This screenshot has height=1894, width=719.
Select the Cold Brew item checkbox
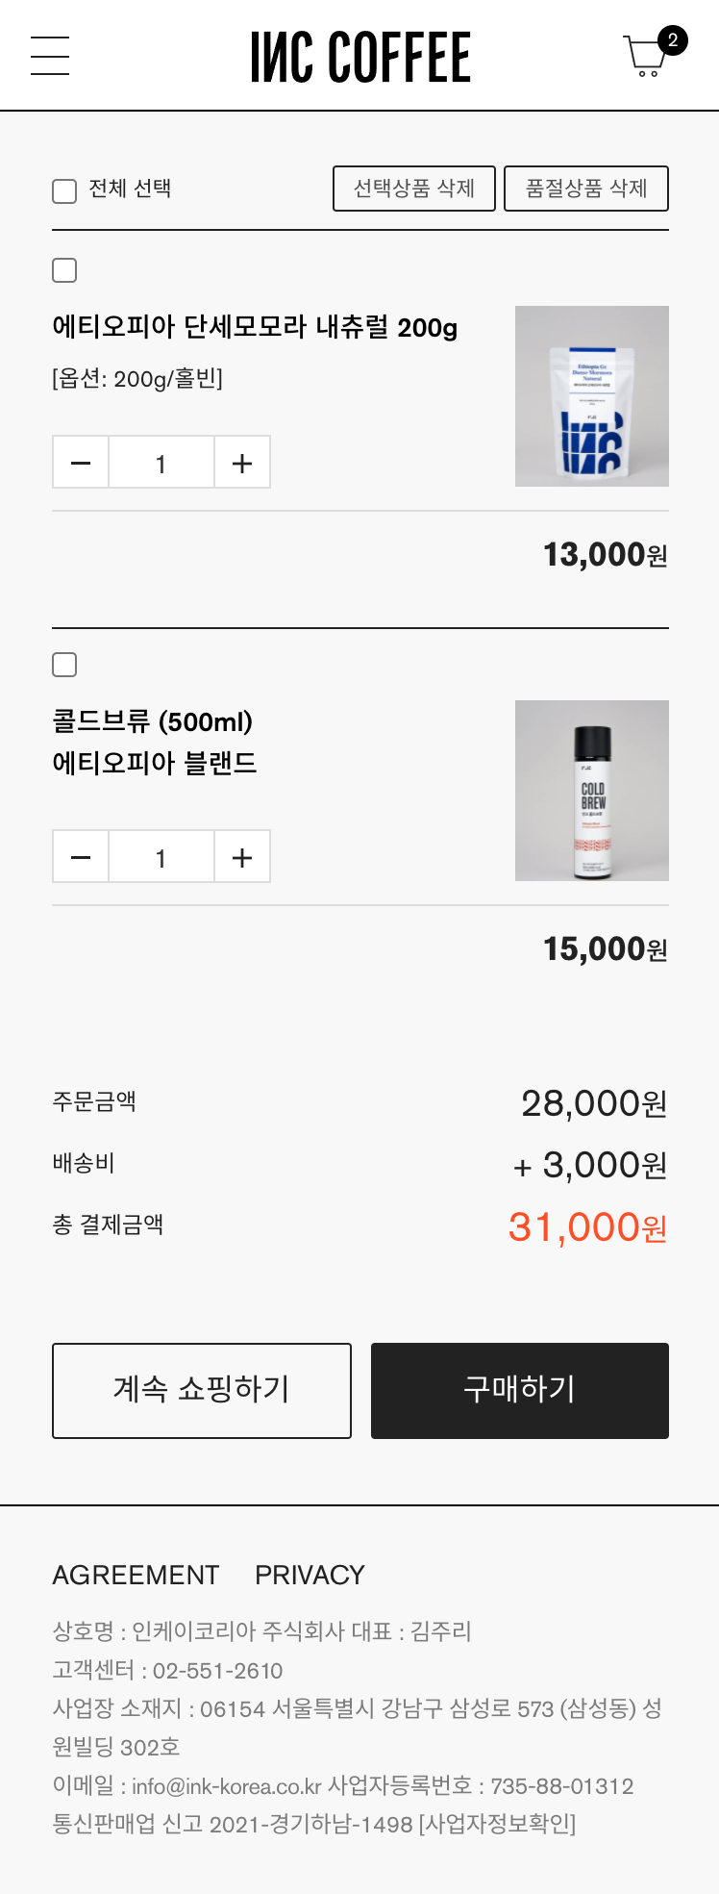pyautogui.click(x=64, y=665)
